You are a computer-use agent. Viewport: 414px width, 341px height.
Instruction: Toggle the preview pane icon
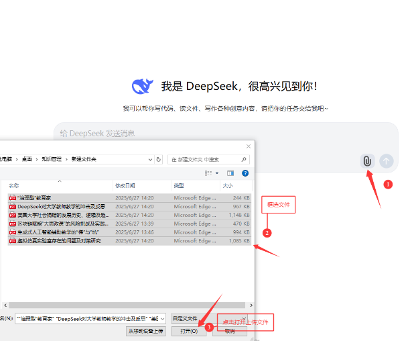pyautogui.click(x=230, y=173)
